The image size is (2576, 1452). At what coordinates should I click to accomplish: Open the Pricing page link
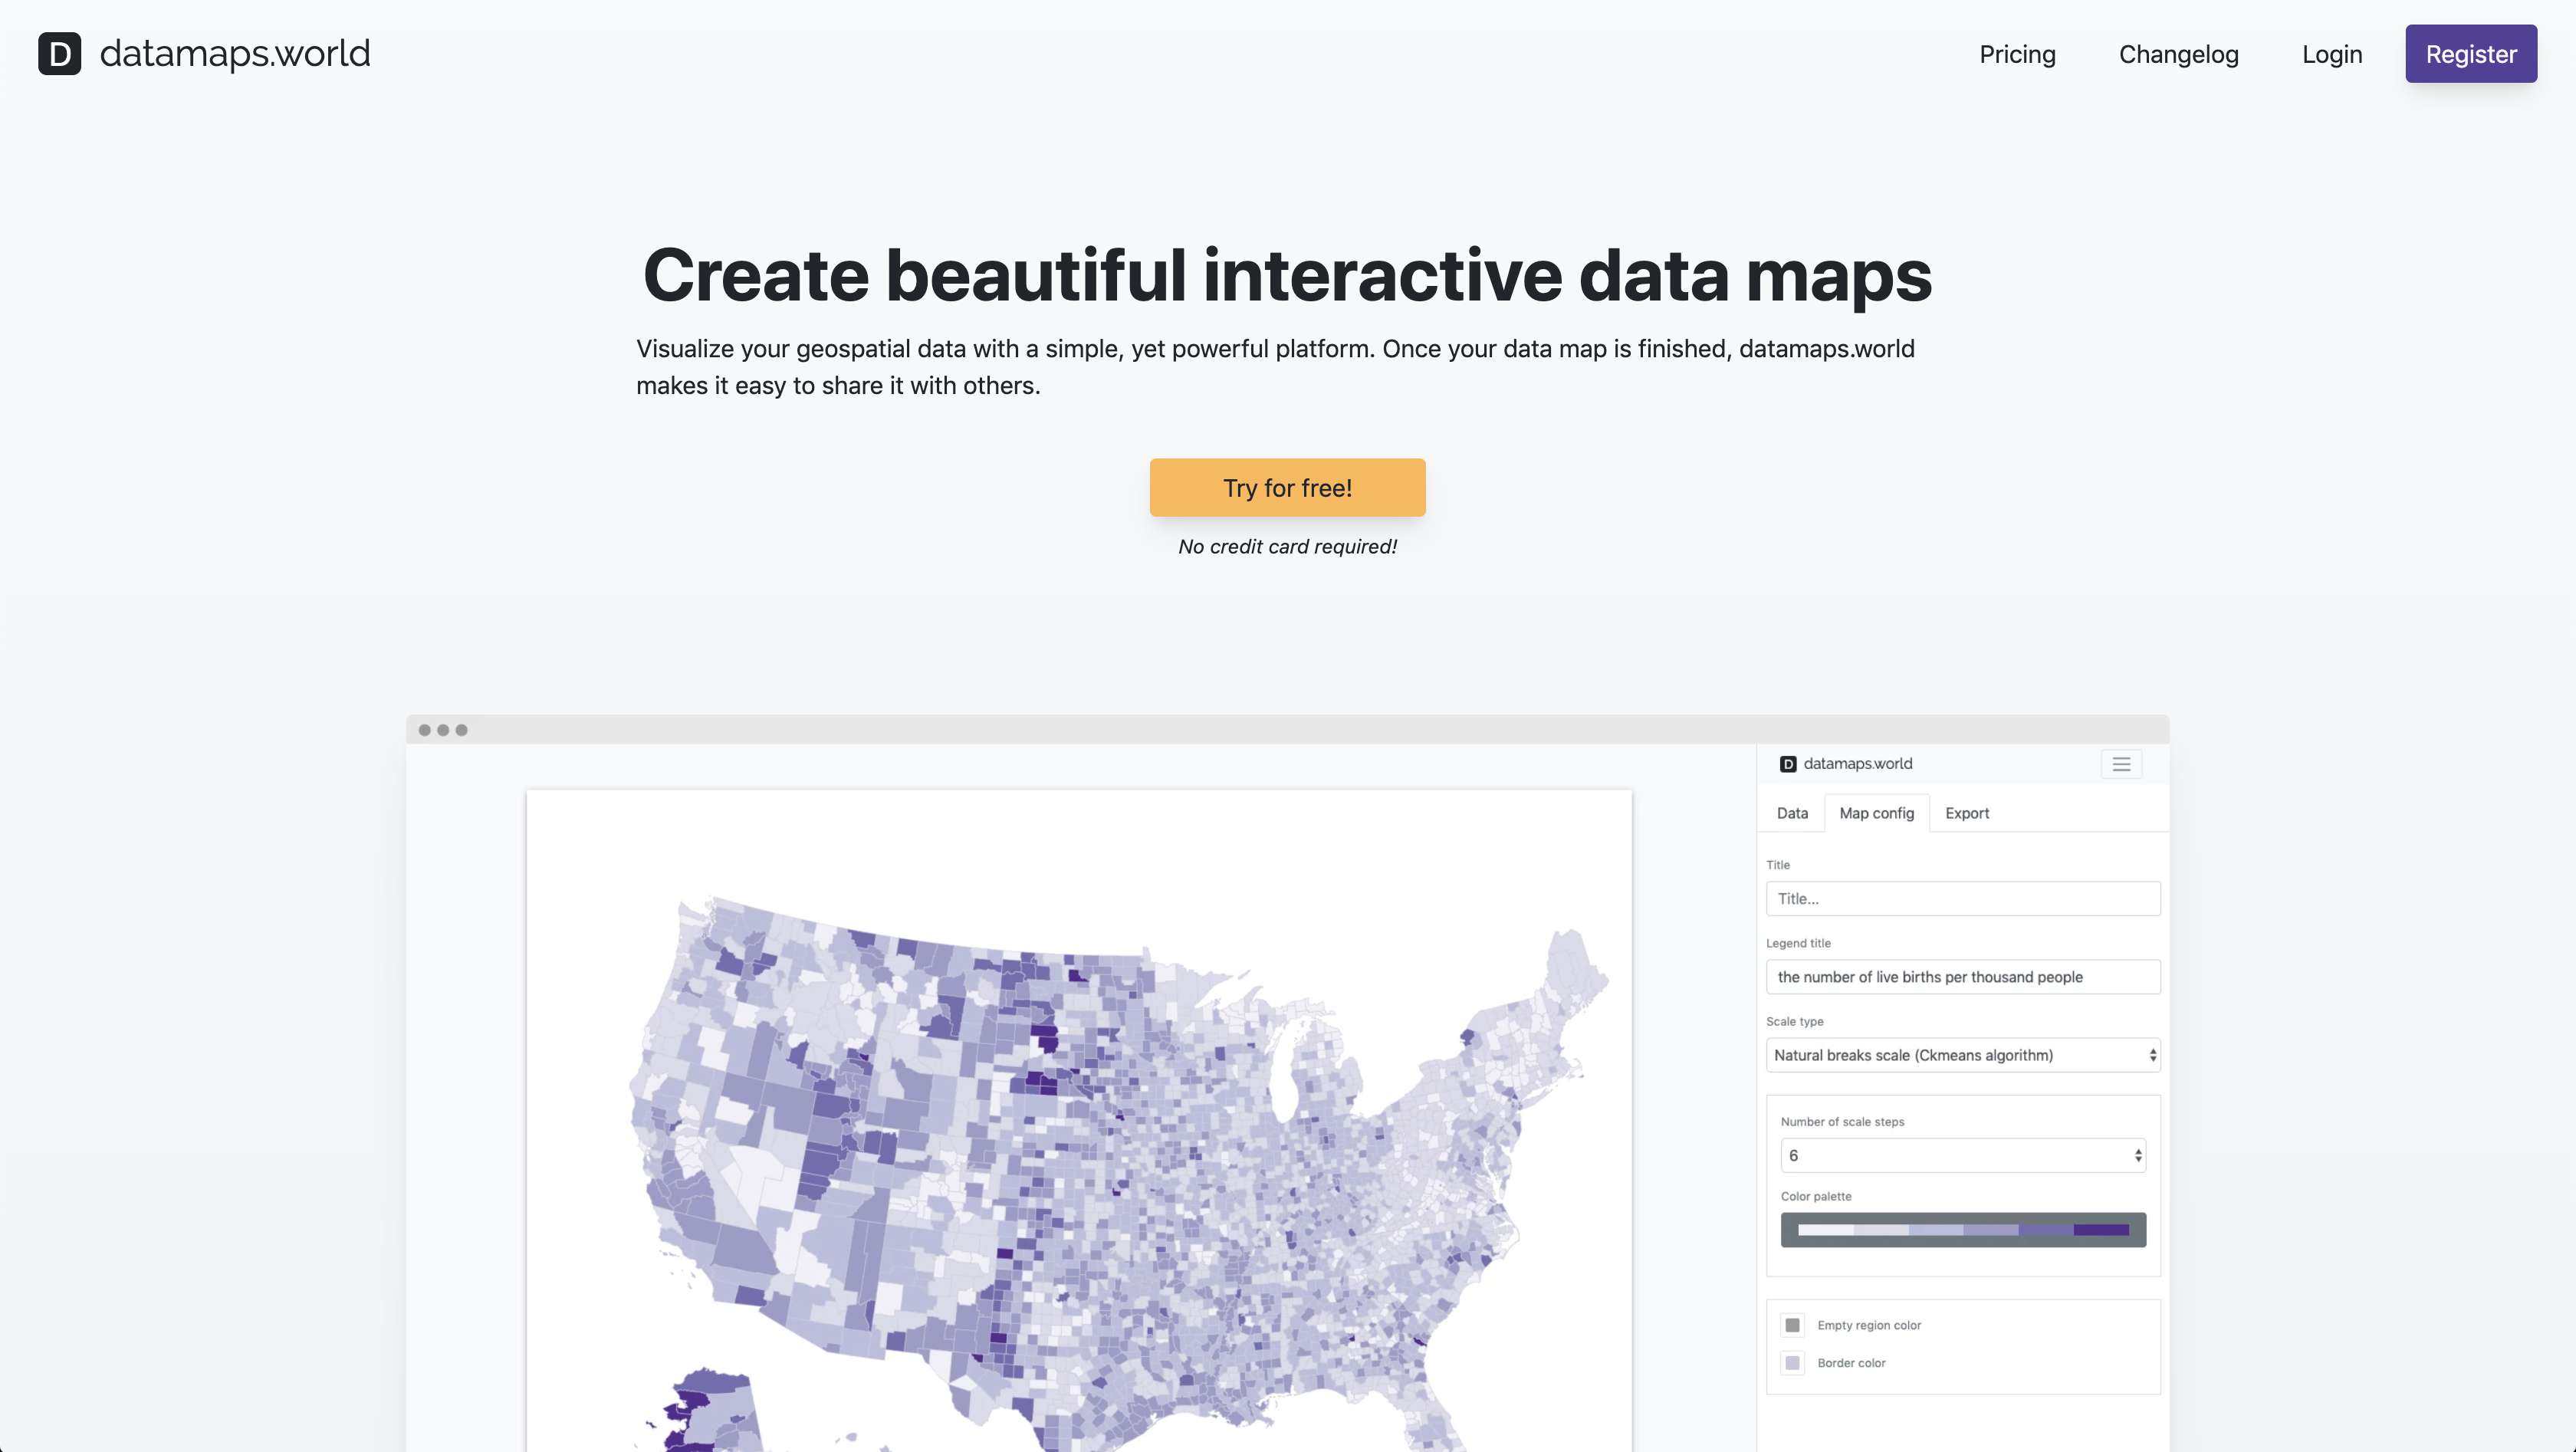pyautogui.click(x=2017, y=54)
